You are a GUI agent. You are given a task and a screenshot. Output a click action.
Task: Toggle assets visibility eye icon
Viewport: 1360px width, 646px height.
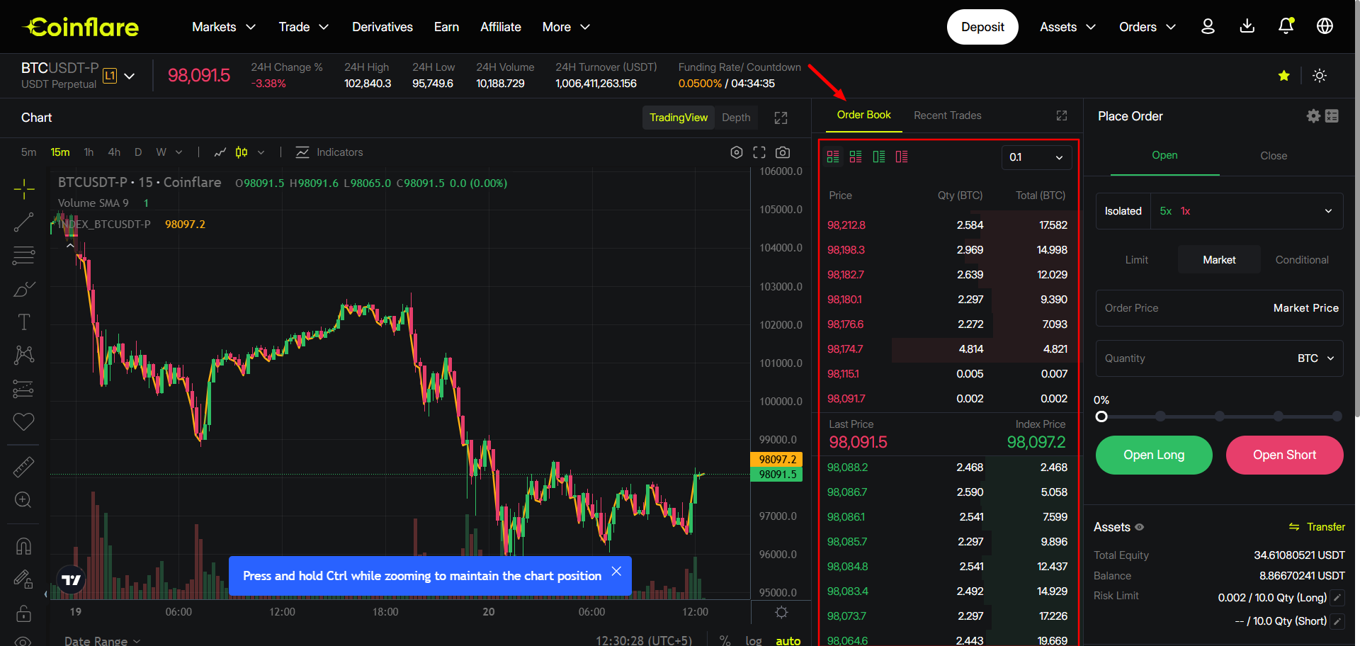(x=1139, y=527)
